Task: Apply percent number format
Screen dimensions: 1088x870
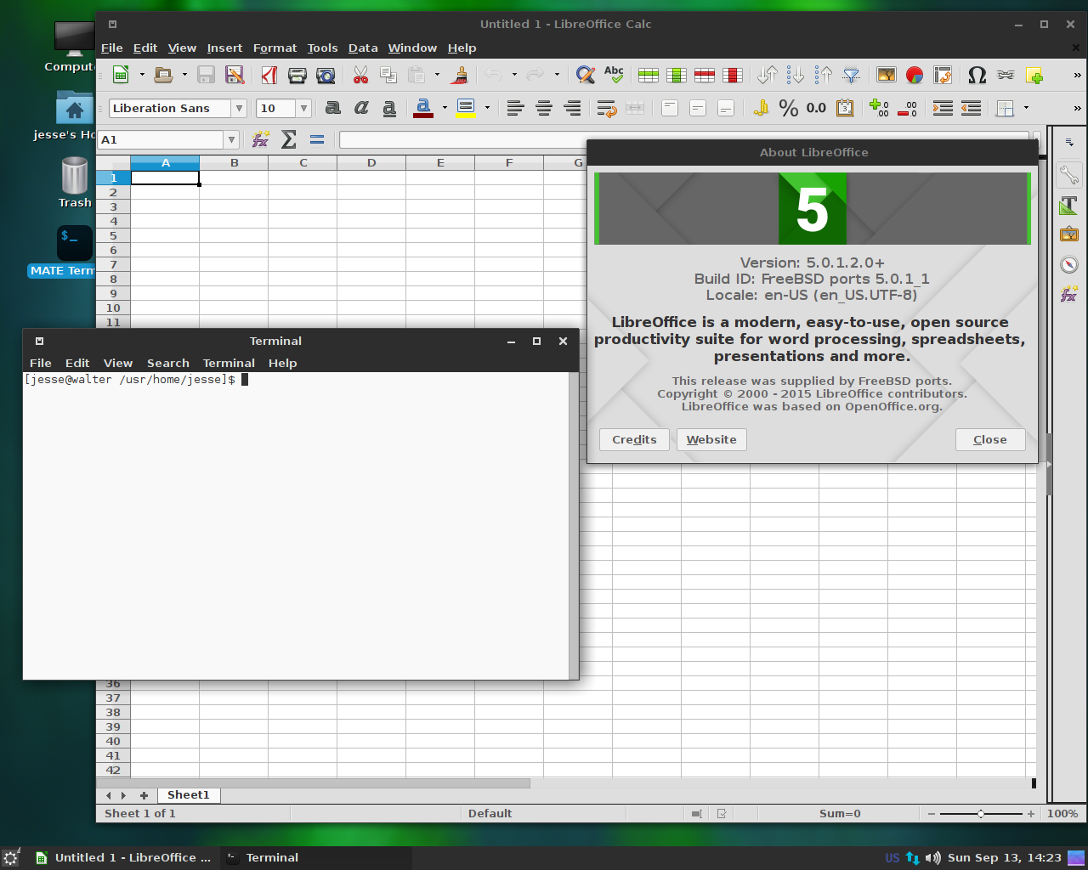Action: tap(789, 108)
